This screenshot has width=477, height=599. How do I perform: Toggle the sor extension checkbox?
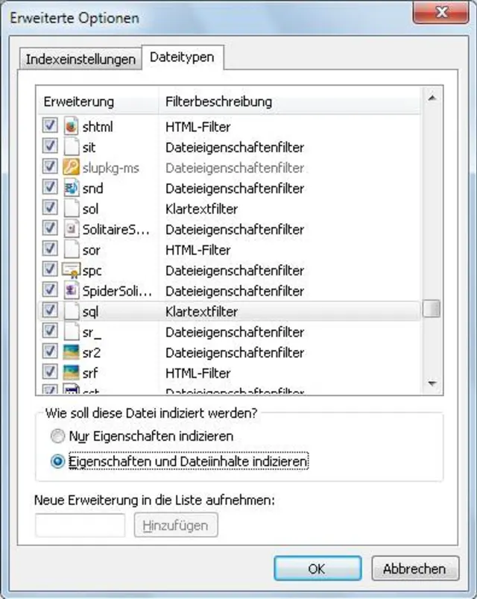[50, 248]
